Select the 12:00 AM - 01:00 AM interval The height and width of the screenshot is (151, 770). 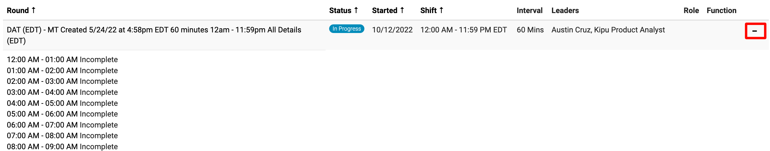pos(62,60)
